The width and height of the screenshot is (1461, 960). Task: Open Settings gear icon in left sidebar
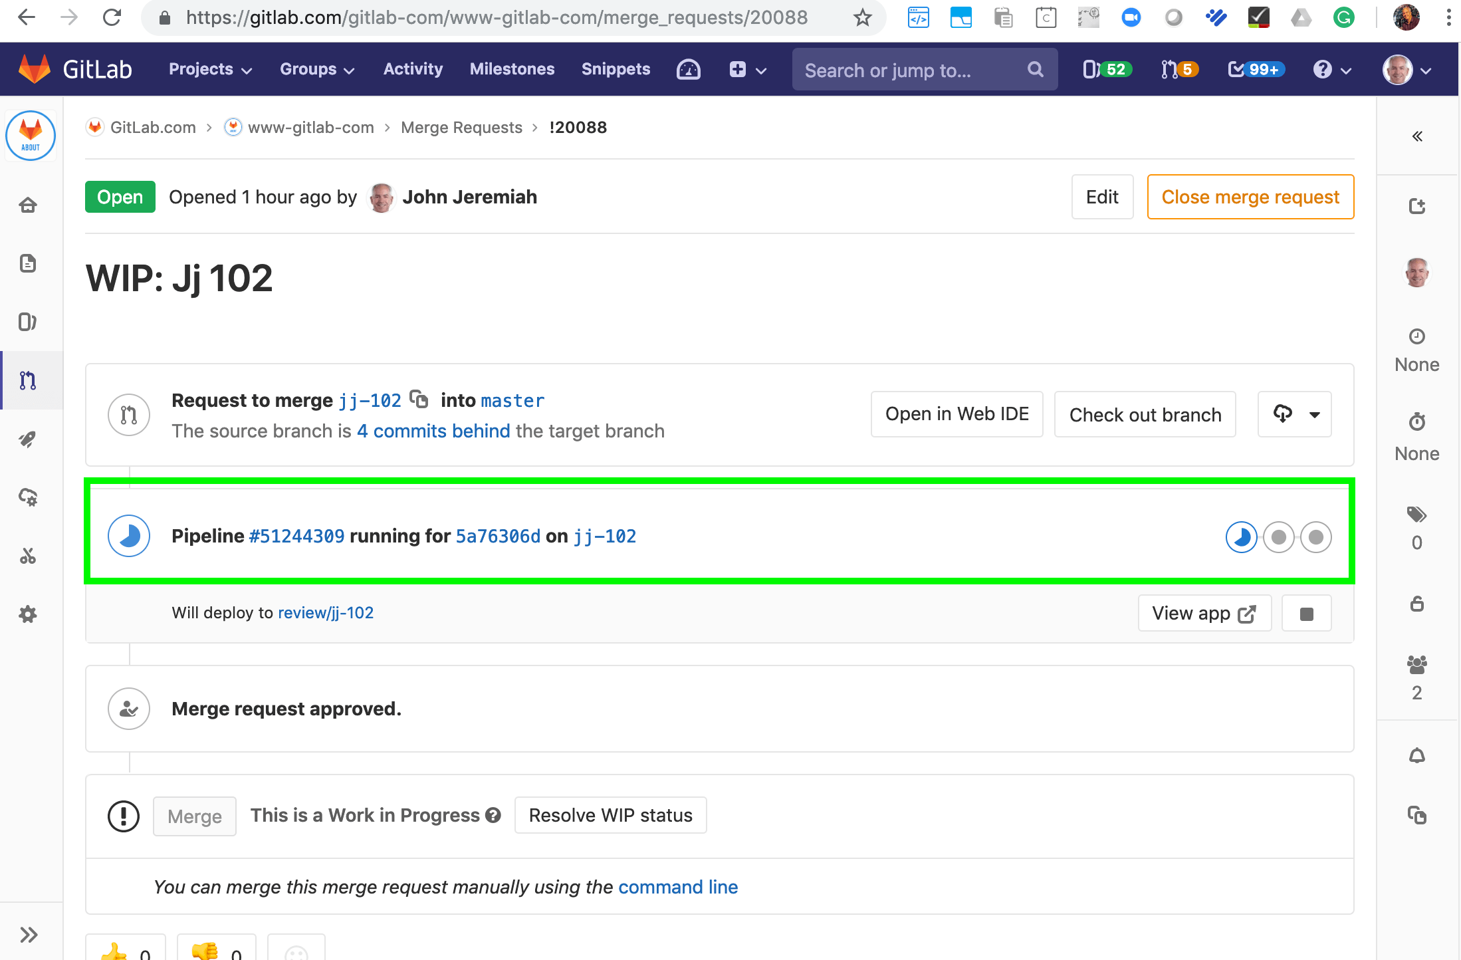tap(28, 614)
